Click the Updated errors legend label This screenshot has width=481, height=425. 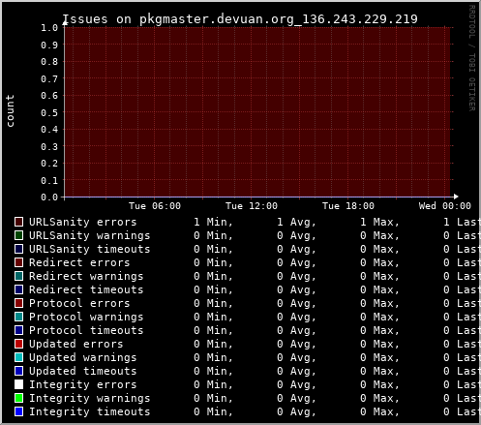tap(76, 344)
